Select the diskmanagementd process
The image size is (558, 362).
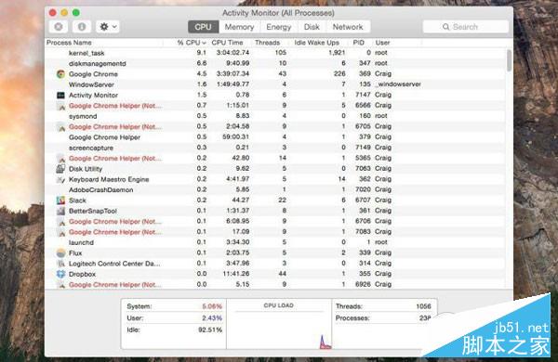pyautogui.click(x=275, y=63)
